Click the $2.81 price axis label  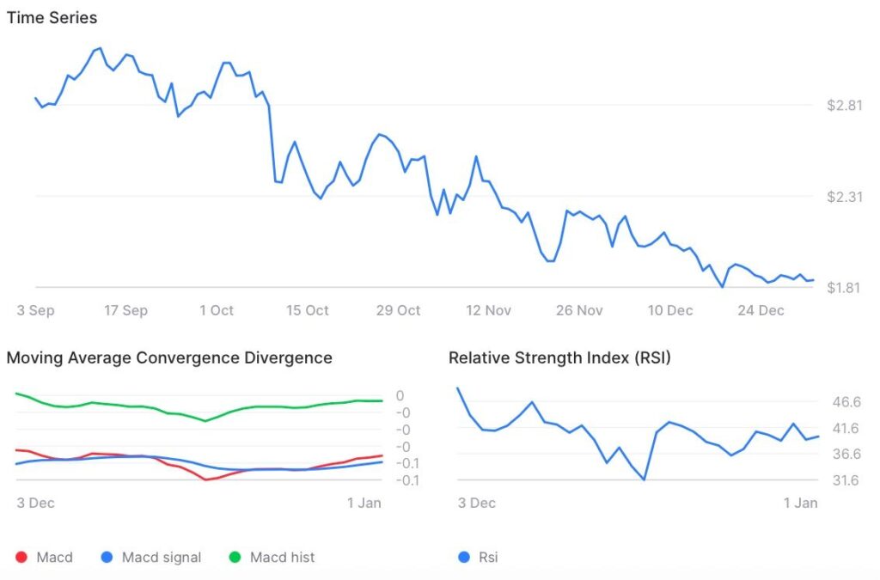(x=844, y=106)
